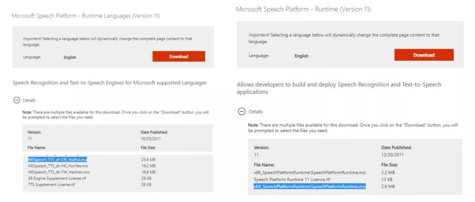475x202 pixels.
Task: Click the 18.8 MB file size
Action: point(149,172)
